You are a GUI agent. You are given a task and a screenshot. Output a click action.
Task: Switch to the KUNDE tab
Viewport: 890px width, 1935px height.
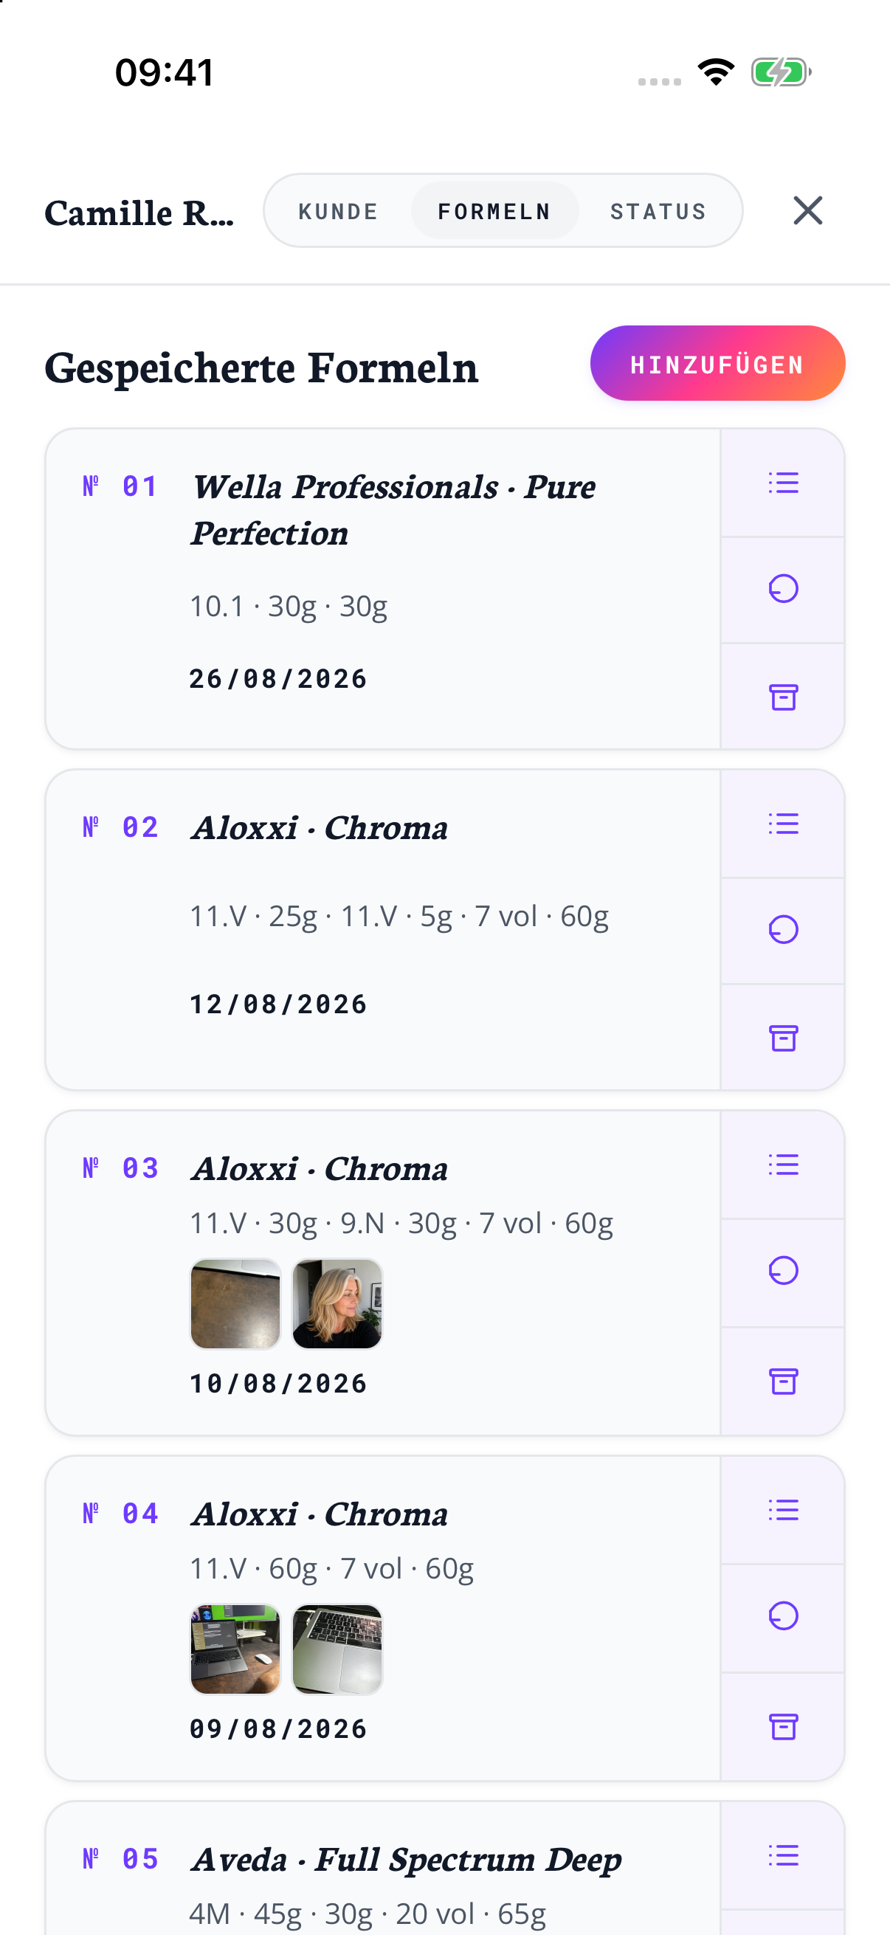pos(338,211)
